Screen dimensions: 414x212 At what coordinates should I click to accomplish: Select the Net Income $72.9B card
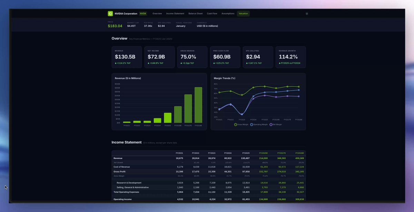point(159,57)
